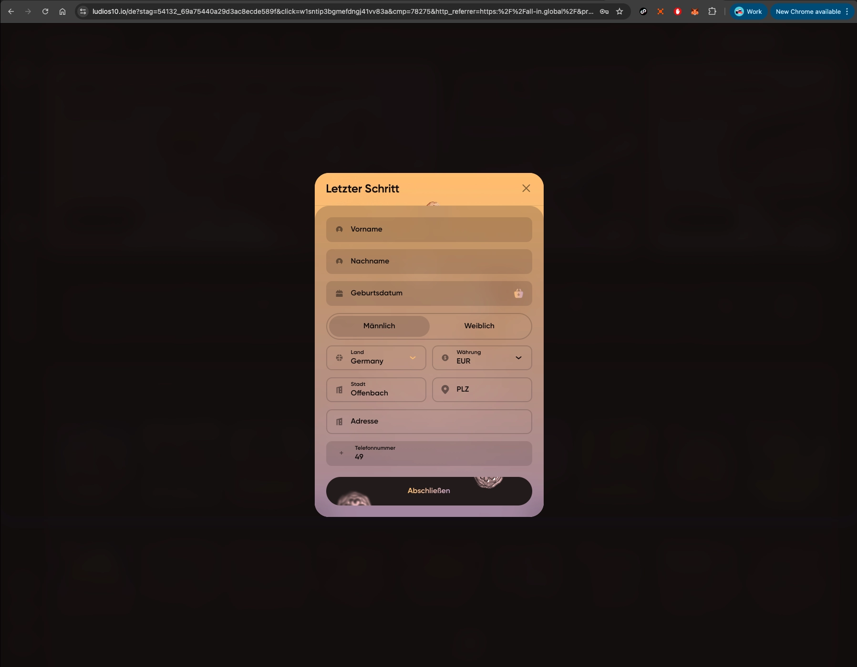Screen dimensions: 857x667
Task: Click the building icon in Stadt field
Action: coord(339,390)
